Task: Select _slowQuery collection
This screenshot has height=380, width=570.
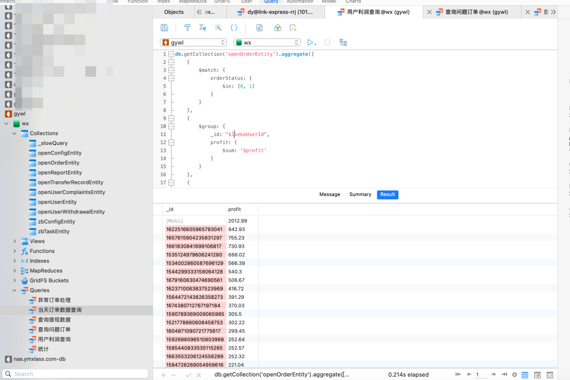Action: point(53,143)
